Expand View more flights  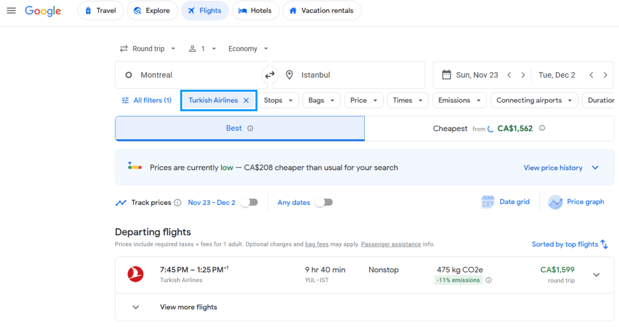point(364,307)
